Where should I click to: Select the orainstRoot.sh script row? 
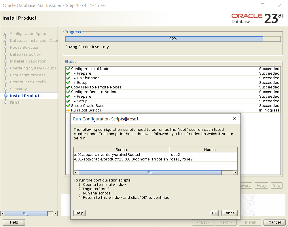pyautogui.click(x=156, y=155)
